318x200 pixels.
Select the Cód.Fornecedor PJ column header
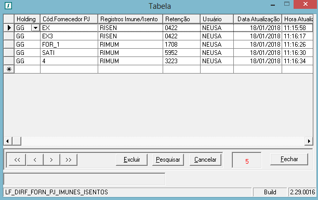click(x=69, y=19)
